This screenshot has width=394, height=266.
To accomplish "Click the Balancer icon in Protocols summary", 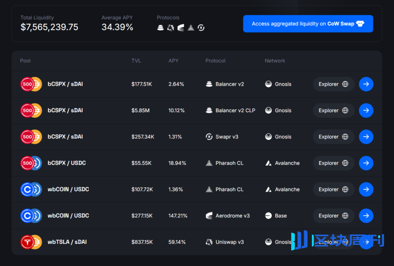I will (160, 28).
